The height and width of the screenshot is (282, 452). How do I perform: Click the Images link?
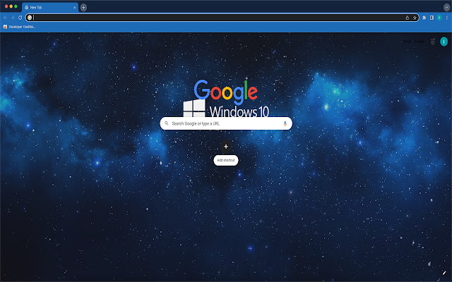(x=420, y=42)
